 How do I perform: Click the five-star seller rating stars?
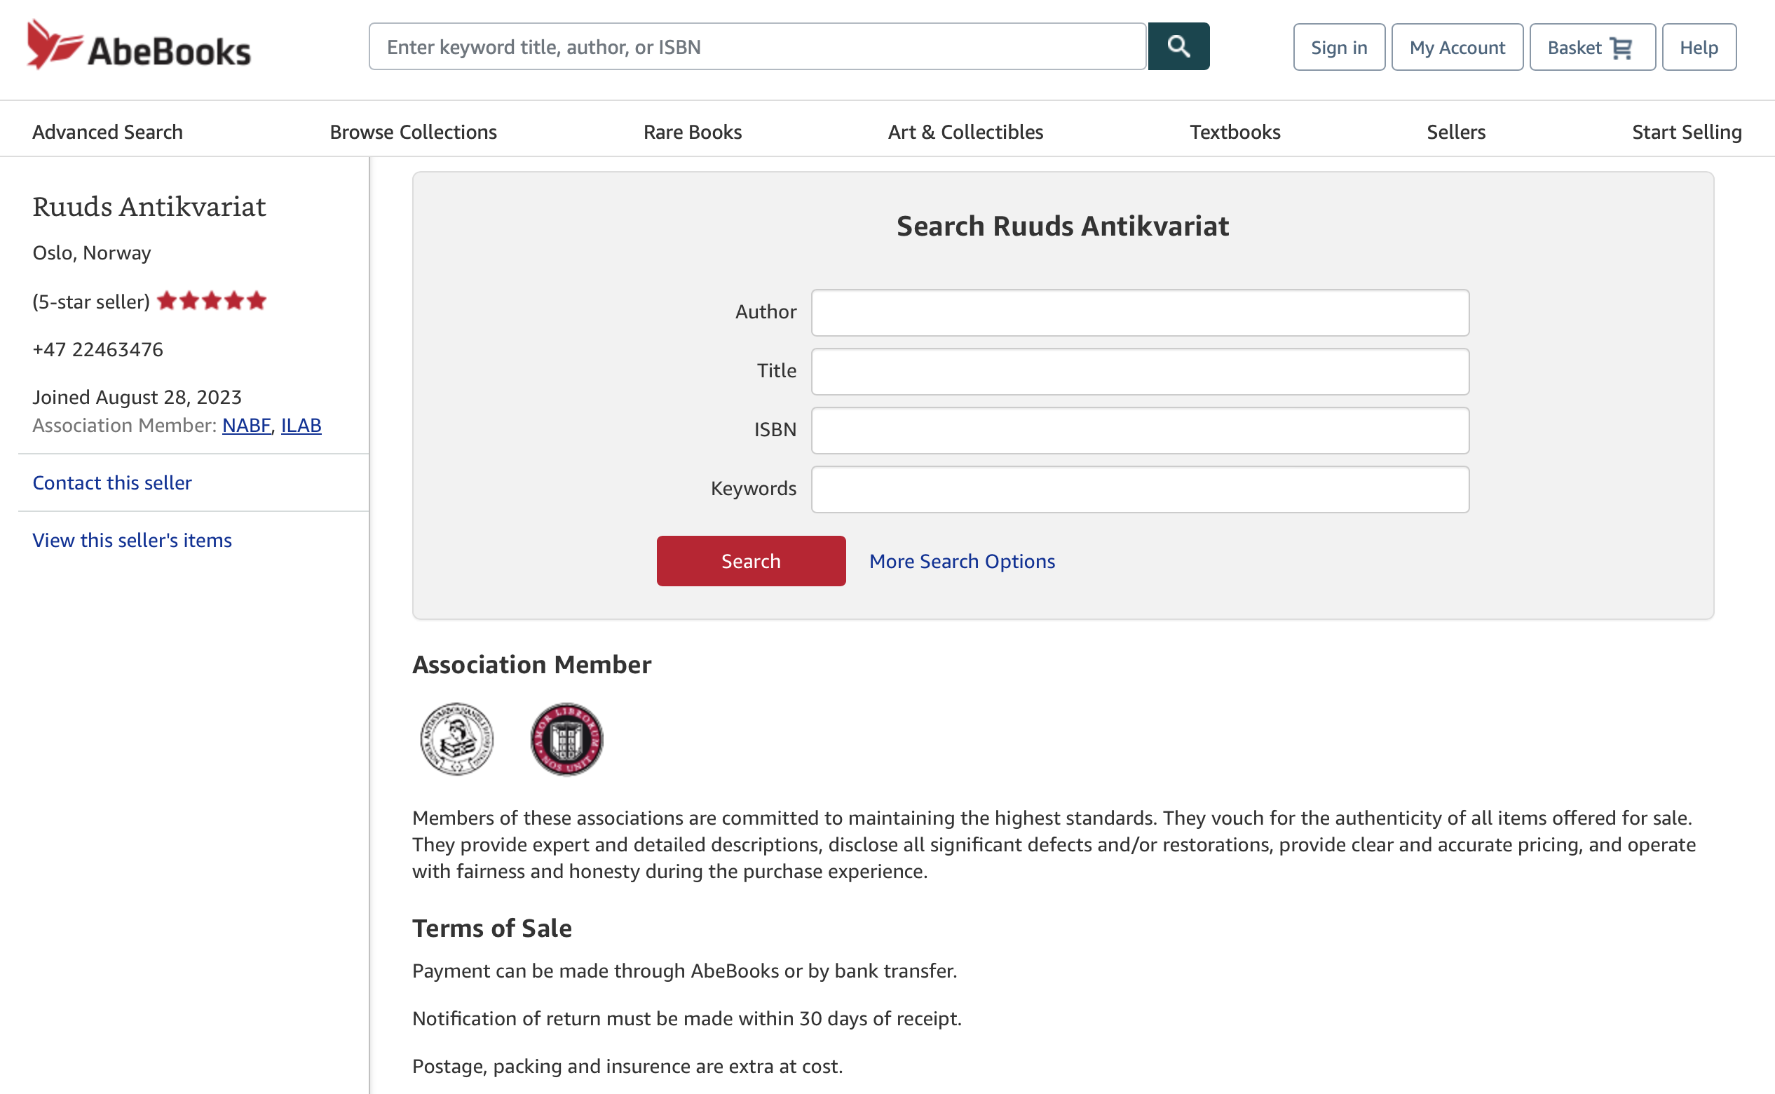(x=212, y=301)
